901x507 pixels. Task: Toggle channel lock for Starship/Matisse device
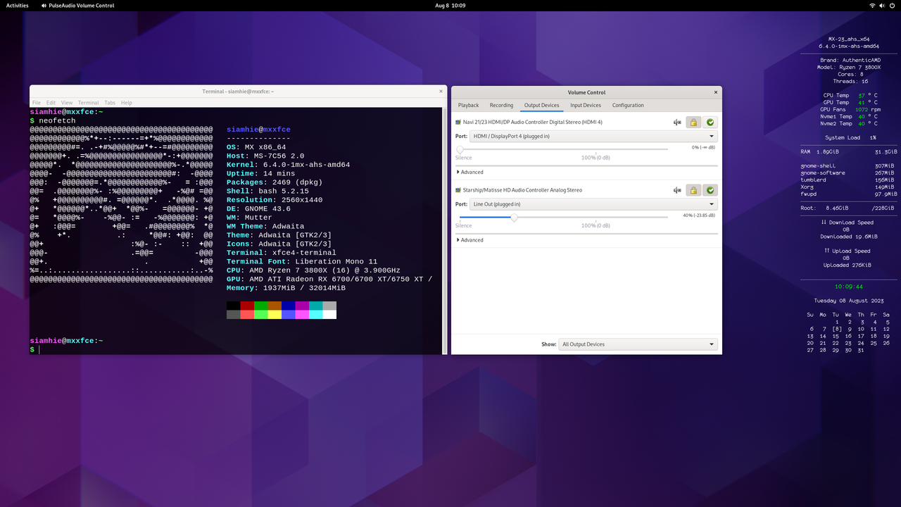point(693,190)
